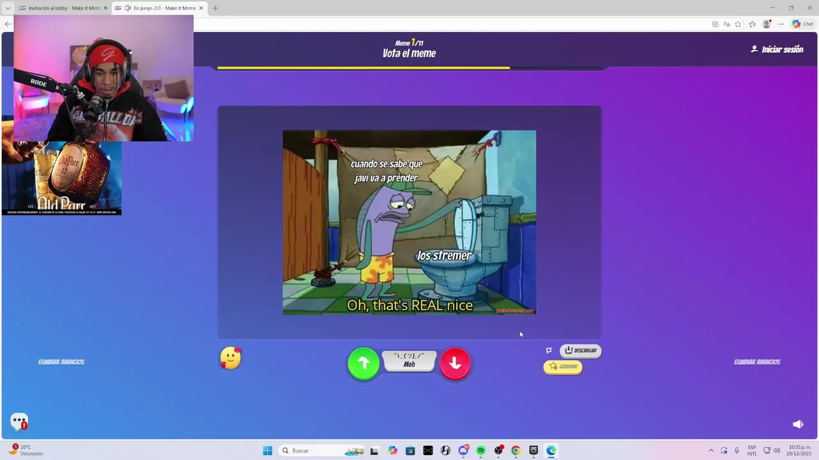
Task: Open Epic Games Launcher from taskbar
Action: pyautogui.click(x=534, y=450)
